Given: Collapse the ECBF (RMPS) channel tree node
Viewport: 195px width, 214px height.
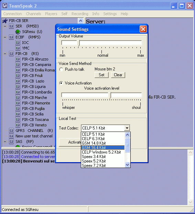Looking at the screenshot, I should (5, 37).
